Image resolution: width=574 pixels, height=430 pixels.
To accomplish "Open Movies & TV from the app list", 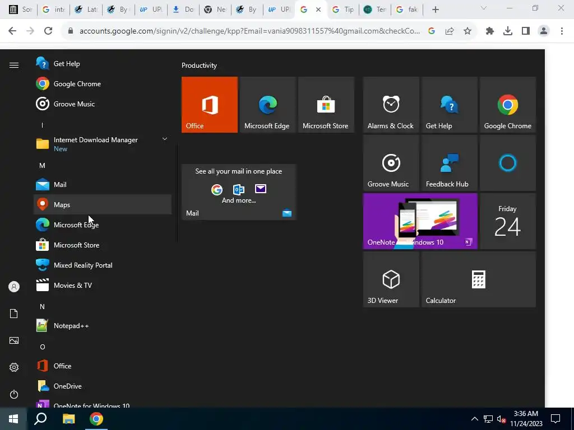I will pyautogui.click(x=103, y=285).
